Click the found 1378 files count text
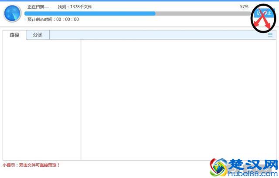This screenshot has width=279, height=178. (x=75, y=7)
